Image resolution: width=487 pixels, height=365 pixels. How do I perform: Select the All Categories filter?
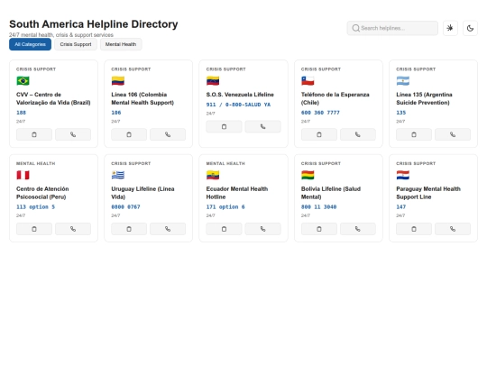click(30, 44)
